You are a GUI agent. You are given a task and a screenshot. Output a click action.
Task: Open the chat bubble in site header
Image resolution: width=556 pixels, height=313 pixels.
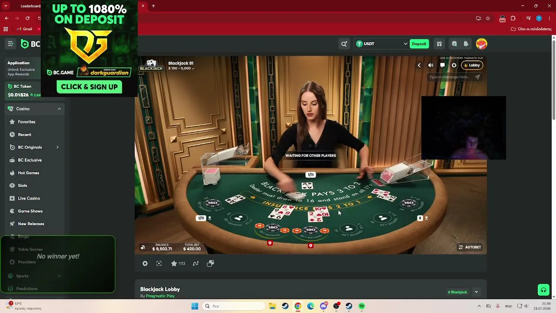click(x=454, y=44)
